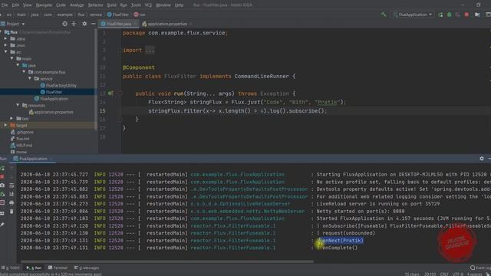Select .gitignore in the project tree
This screenshot has width=491, height=276.
coord(22,132)
